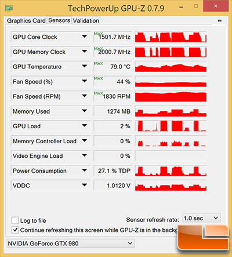Open the NVIDIA GeForce GTX 980 selector
The height and width of the screenshot is (257, 232).
(x=71, y=243)
